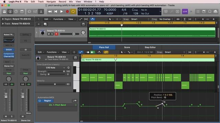
Task: Open the media Browsers icon
Action: (216, 11)
